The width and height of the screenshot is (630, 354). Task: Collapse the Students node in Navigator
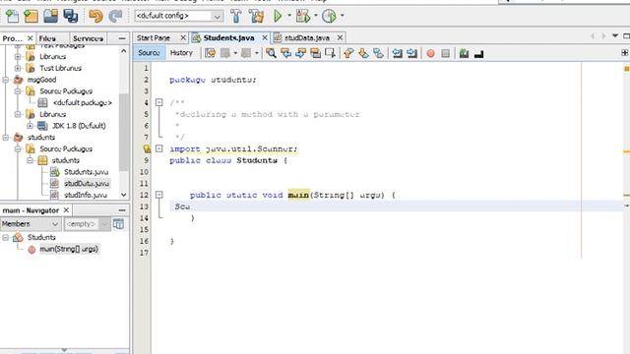pos(6,238)
